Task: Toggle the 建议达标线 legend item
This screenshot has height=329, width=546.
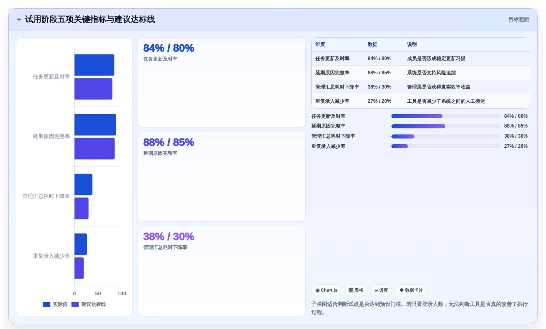Action: tap(88, 304)
